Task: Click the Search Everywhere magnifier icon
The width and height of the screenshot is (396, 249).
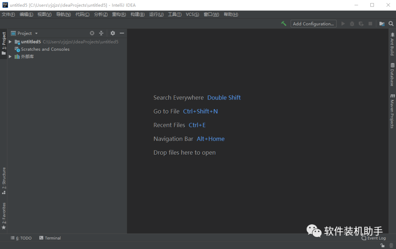Action: [x=391, y=24]
